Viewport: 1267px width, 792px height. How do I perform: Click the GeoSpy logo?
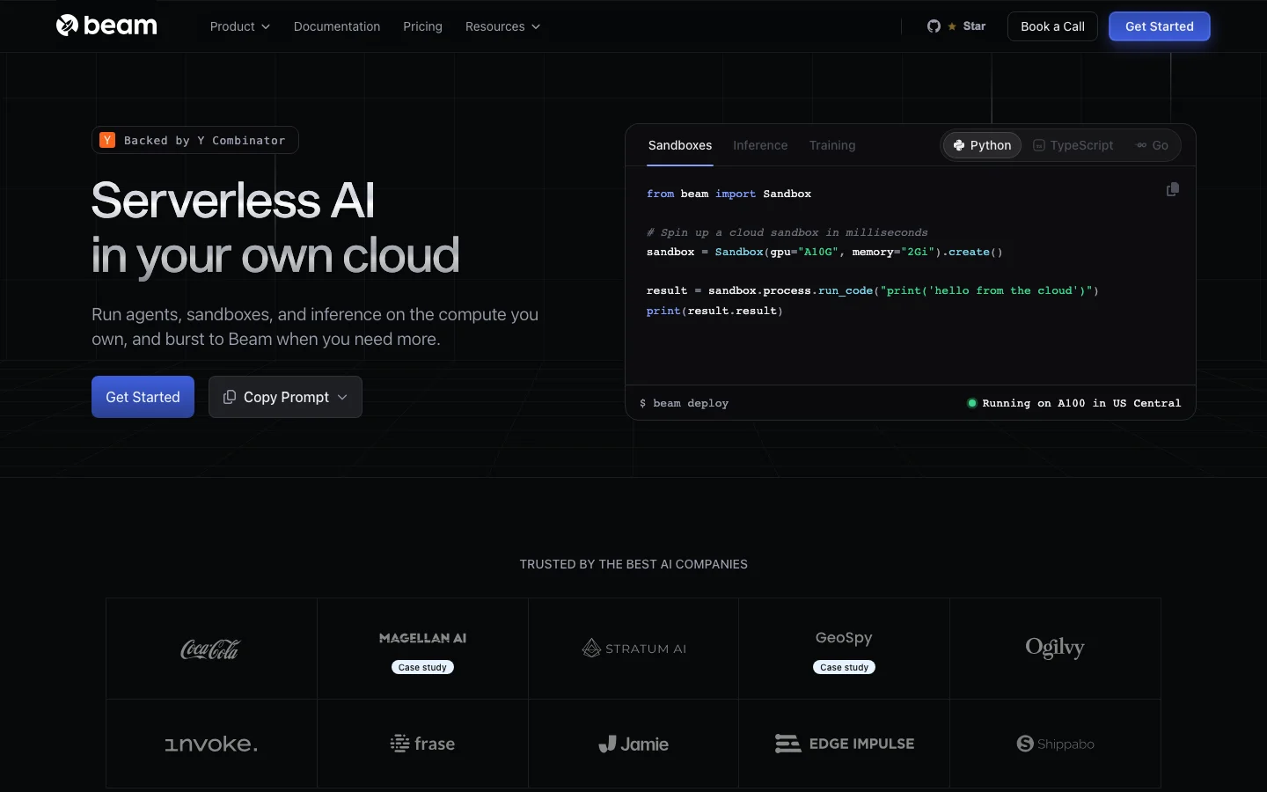tap(844, 637)
